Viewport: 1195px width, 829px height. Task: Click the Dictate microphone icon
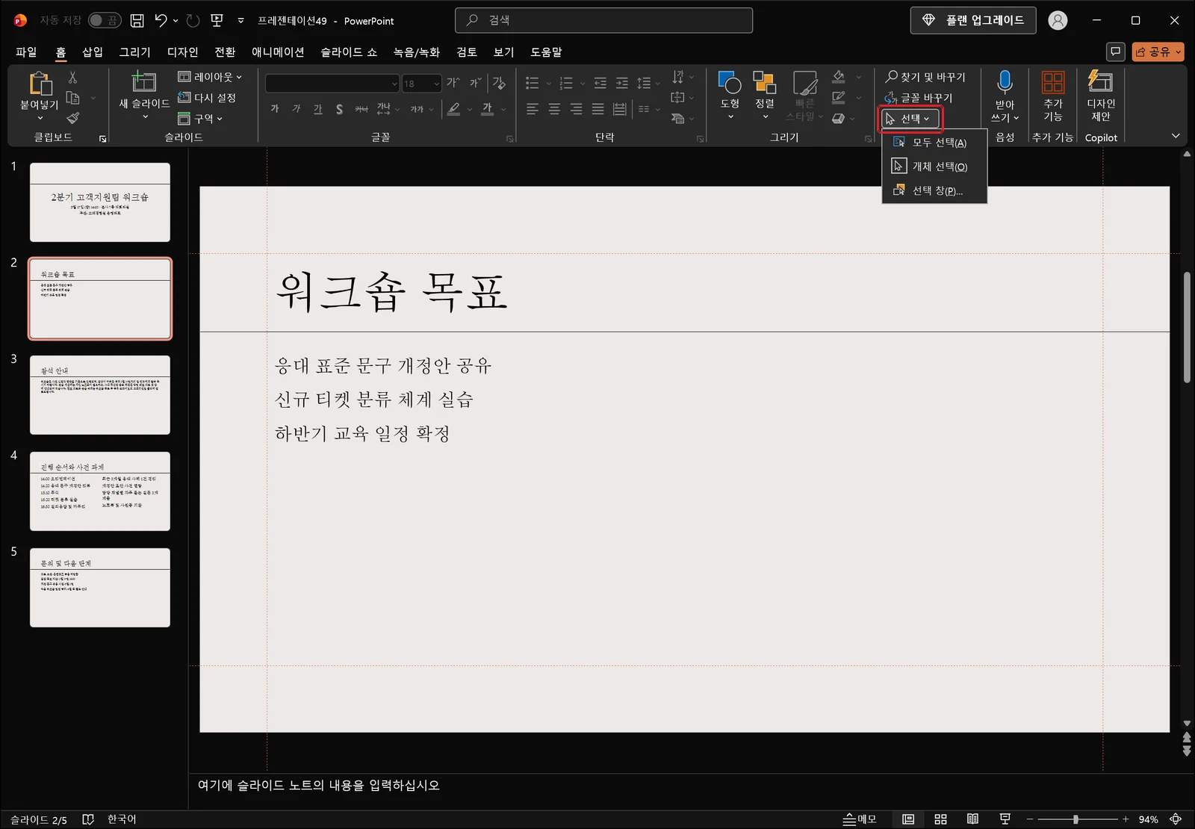pyautogui.click(x=1005, y=82)
